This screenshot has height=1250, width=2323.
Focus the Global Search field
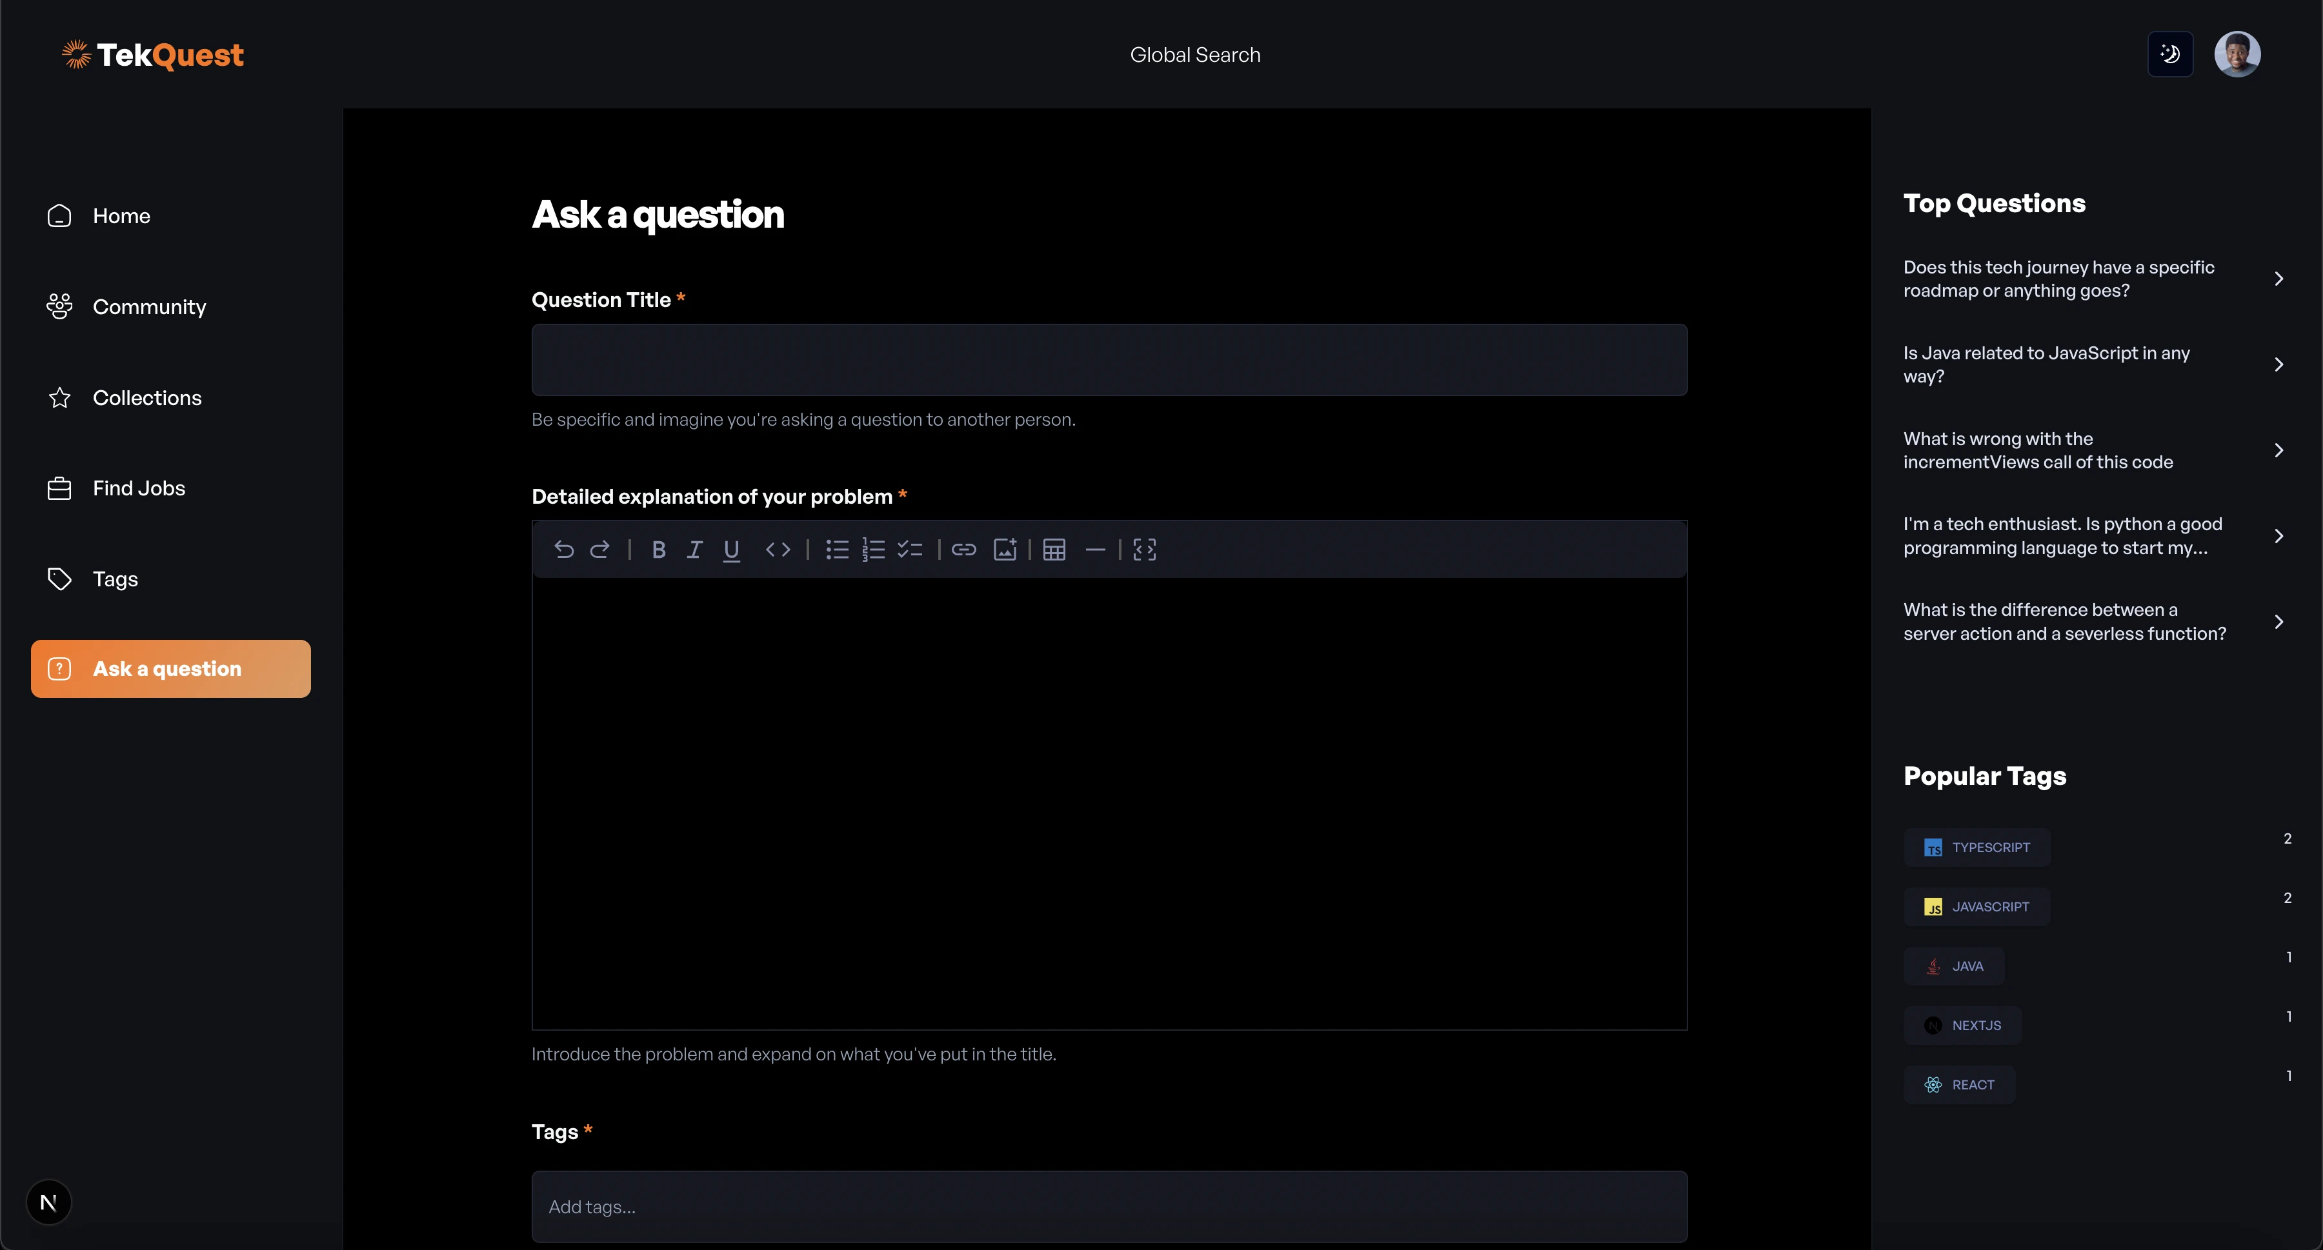(1195, 55)
